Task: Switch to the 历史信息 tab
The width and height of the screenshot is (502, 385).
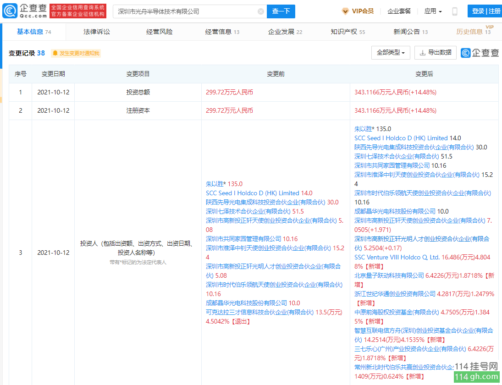Action: (x=473, y=32)
